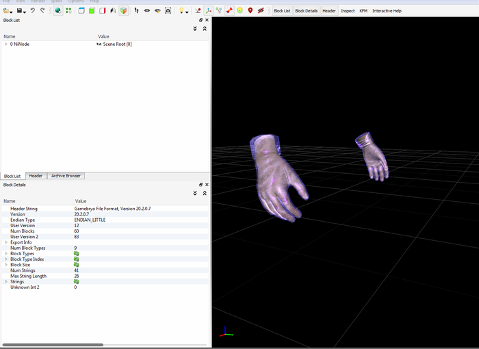This screenshot has height=349, width=479.
Task: Expand the Export Info row
Action: click(x=6, y=242)
